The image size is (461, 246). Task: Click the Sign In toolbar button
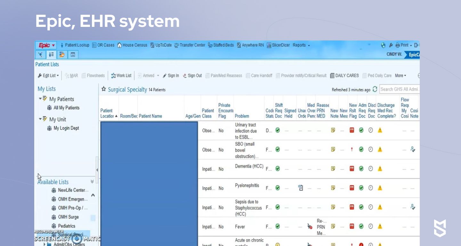(x=171, y=75)
